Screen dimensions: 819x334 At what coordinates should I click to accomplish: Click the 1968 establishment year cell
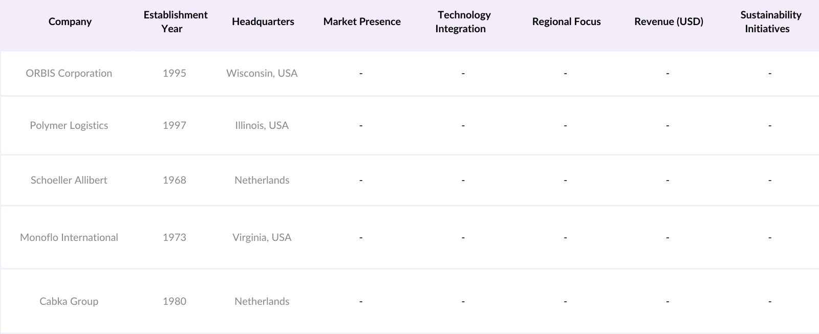coord(175,180)
